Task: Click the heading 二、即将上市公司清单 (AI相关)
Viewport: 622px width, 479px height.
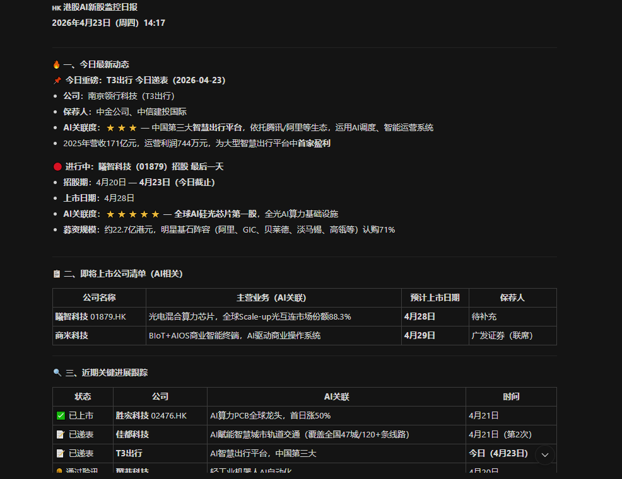Action: point(124,274)
